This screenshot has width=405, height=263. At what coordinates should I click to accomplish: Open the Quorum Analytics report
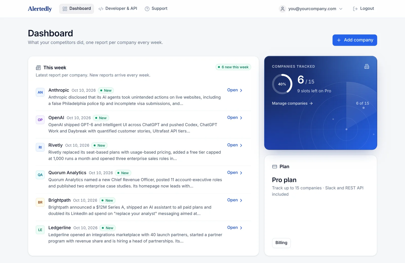235,173
